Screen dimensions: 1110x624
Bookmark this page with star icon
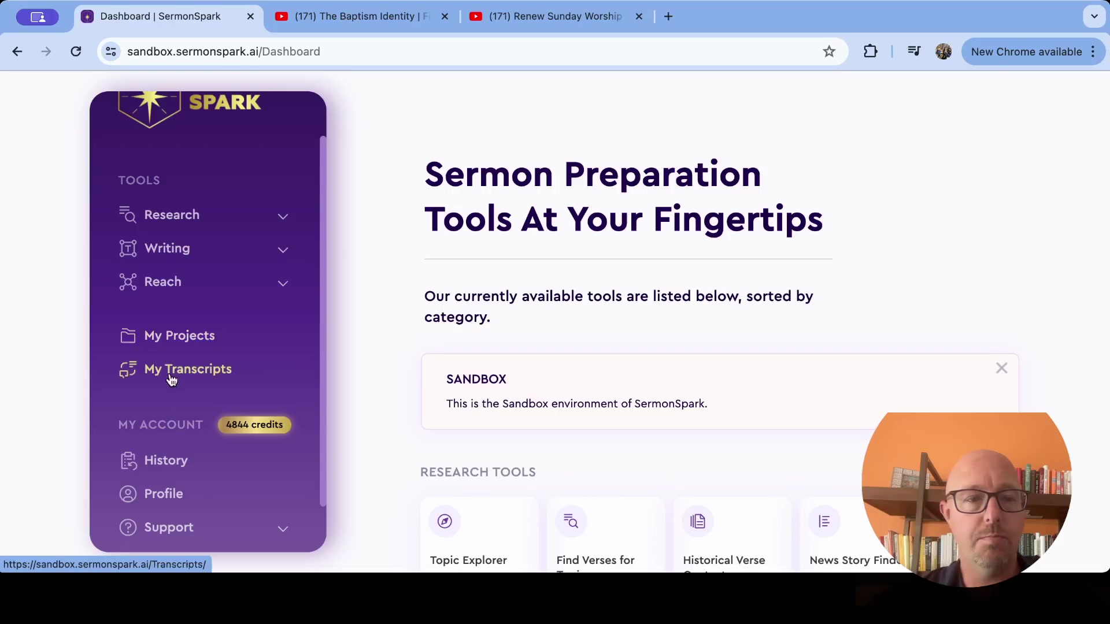[829, 51]
